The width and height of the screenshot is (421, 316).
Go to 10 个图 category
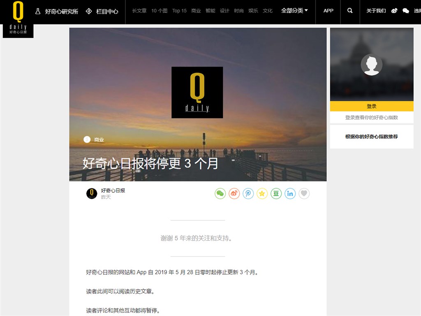tap(159, 11)
